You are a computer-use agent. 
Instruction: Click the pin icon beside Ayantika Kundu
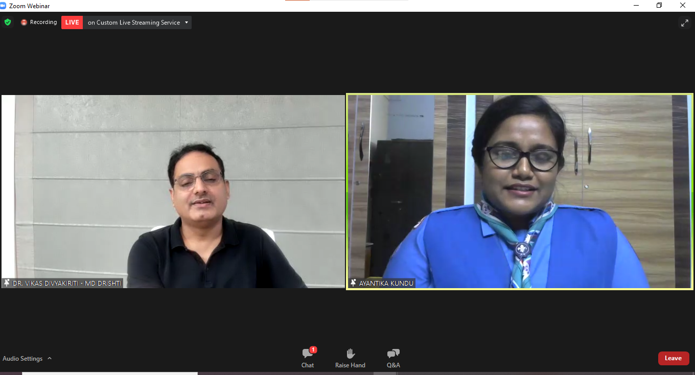point(353,283)
